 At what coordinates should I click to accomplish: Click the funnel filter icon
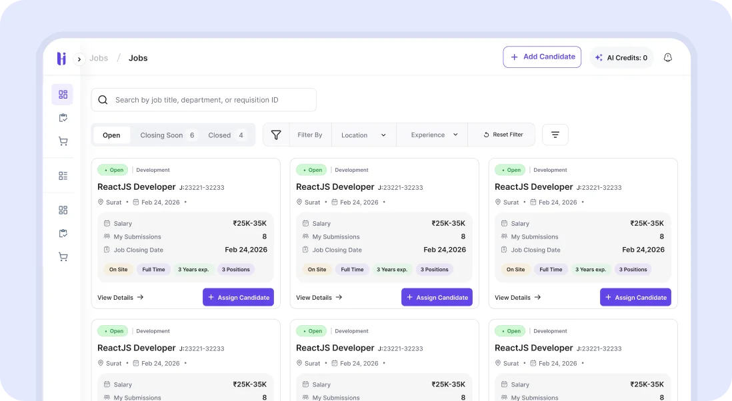click(x=276, y=135)
